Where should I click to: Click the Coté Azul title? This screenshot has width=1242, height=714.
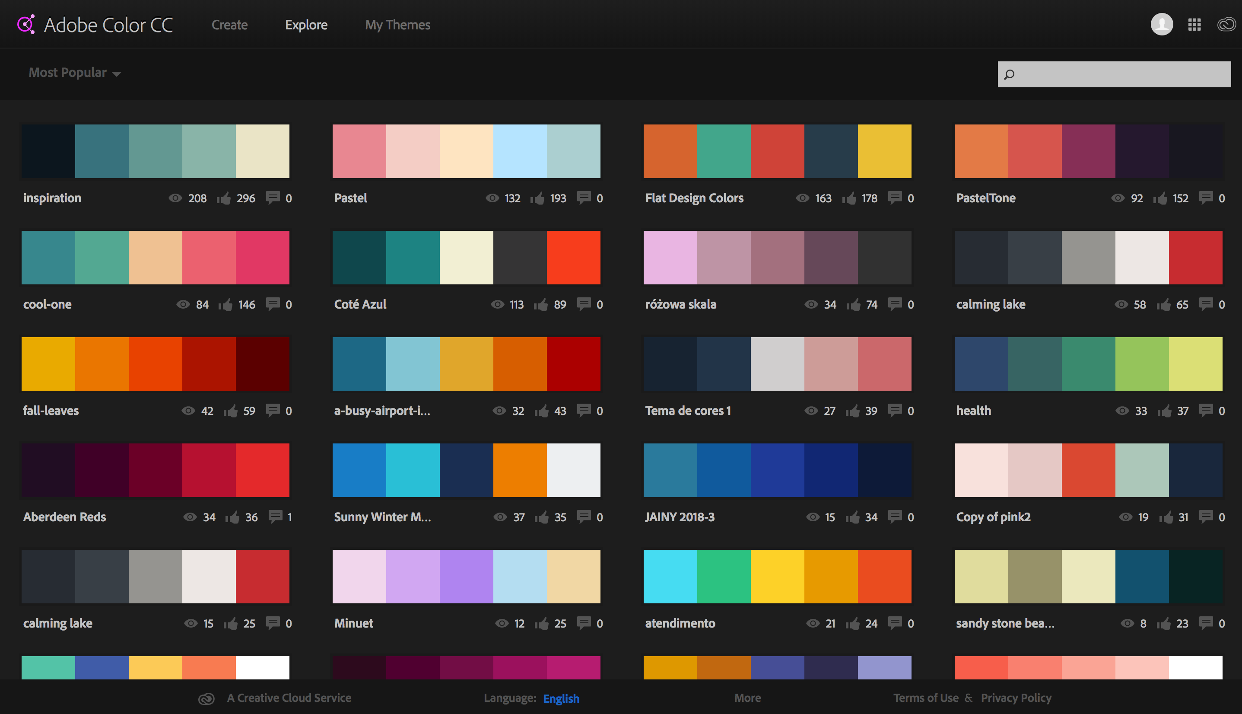(x=360, y=304)
